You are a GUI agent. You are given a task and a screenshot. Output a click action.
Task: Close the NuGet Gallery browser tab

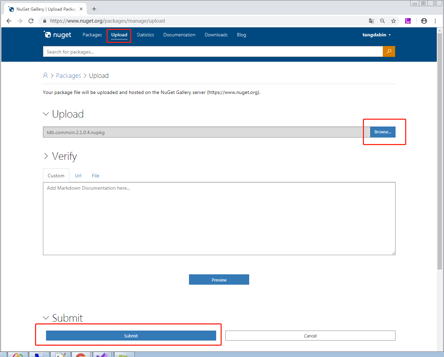(81, 9)
